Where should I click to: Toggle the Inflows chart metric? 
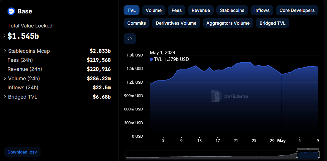pyautogui.click(x=262, y=10)
